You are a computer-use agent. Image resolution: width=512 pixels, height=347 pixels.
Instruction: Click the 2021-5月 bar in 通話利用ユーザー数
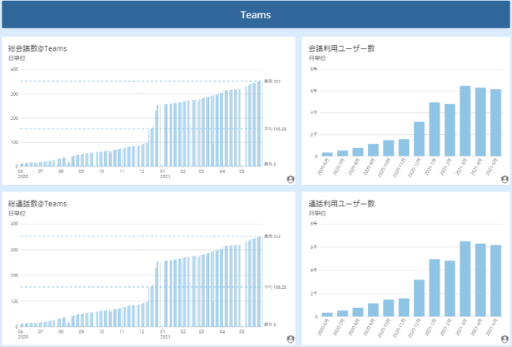(496, 281)
